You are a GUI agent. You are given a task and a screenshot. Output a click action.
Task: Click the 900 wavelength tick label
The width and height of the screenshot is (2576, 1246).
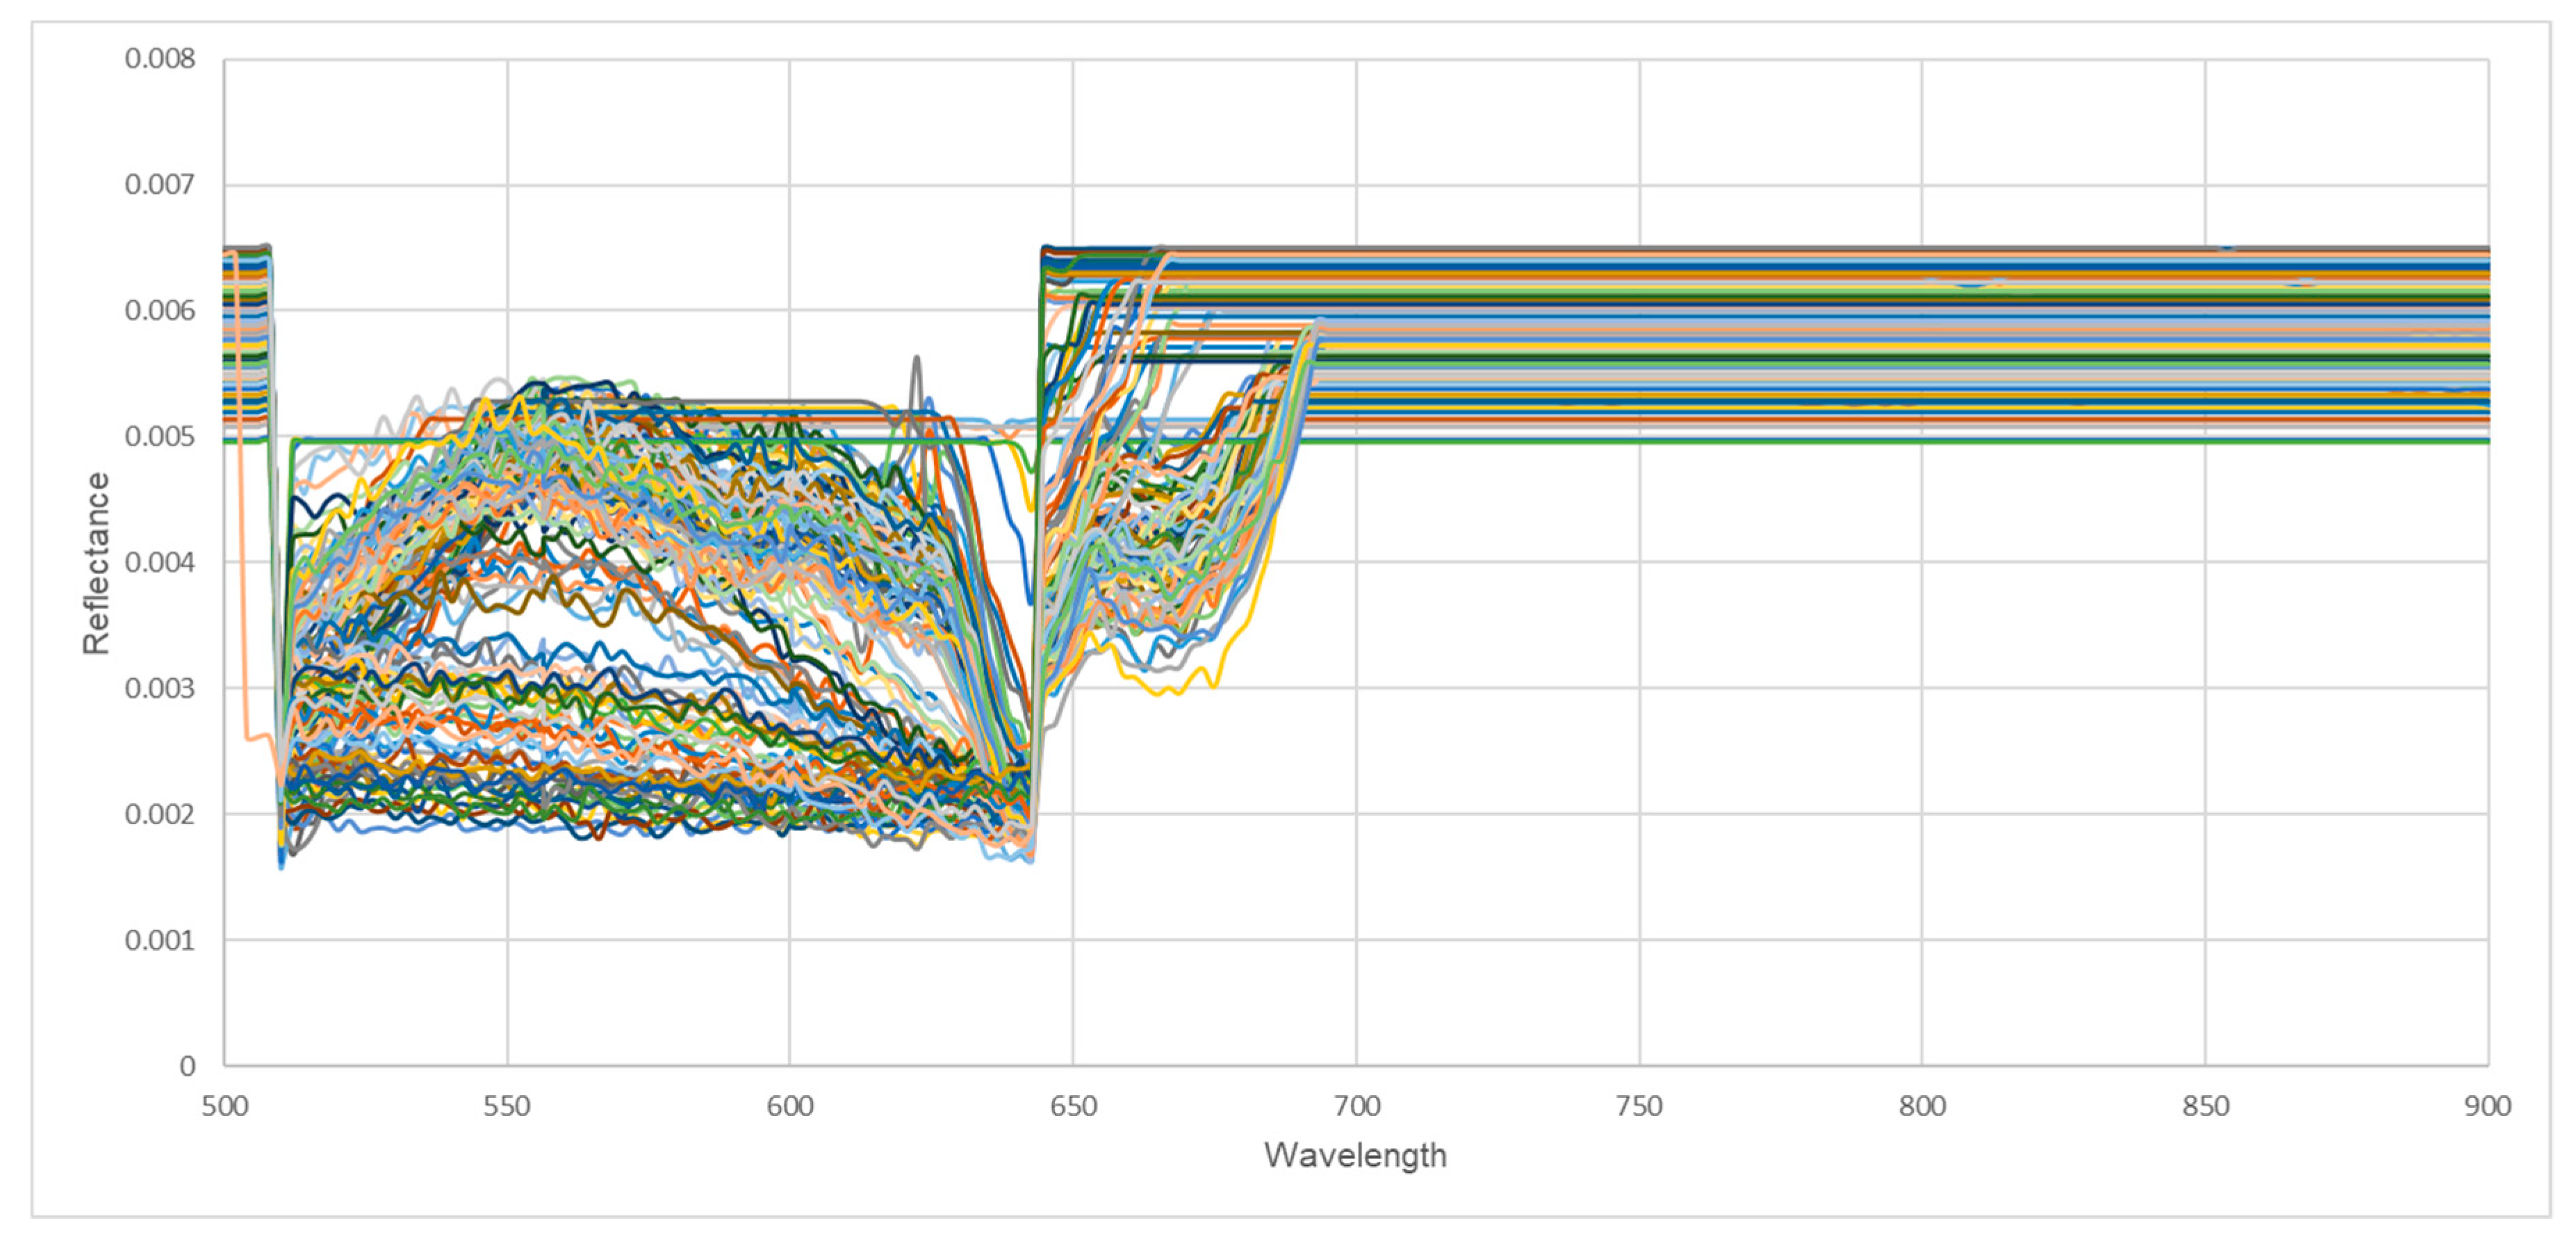click(2487, 1106)
